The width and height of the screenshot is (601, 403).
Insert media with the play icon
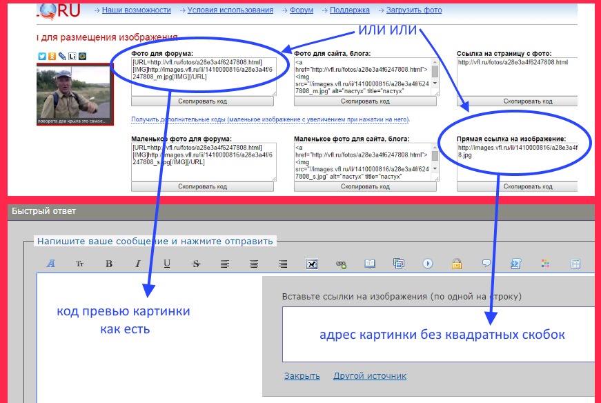pos(428,264)
